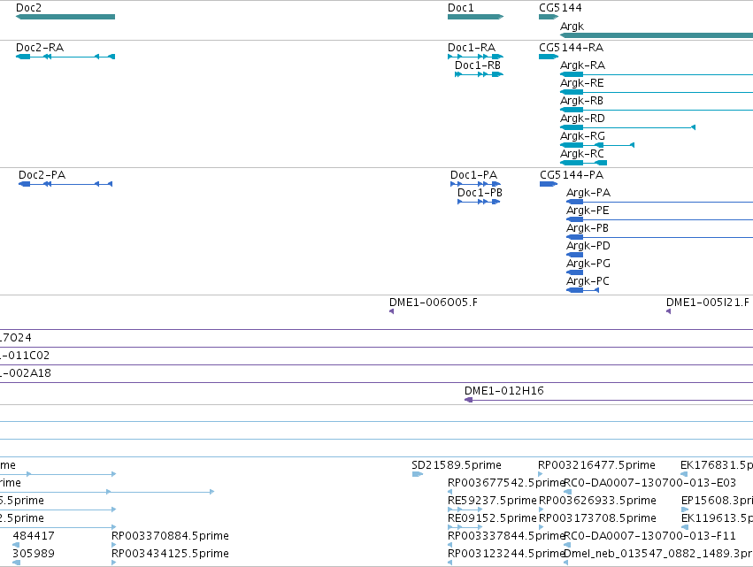
Task: Select the Doc2-PA protein feature
Action: click(65, 184)
